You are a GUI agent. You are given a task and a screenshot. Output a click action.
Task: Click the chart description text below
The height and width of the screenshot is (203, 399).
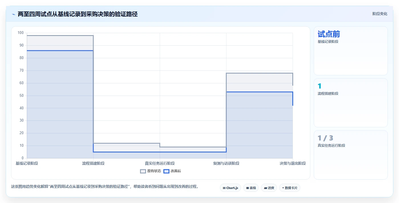pyautogui.click(x=105, y=187)
